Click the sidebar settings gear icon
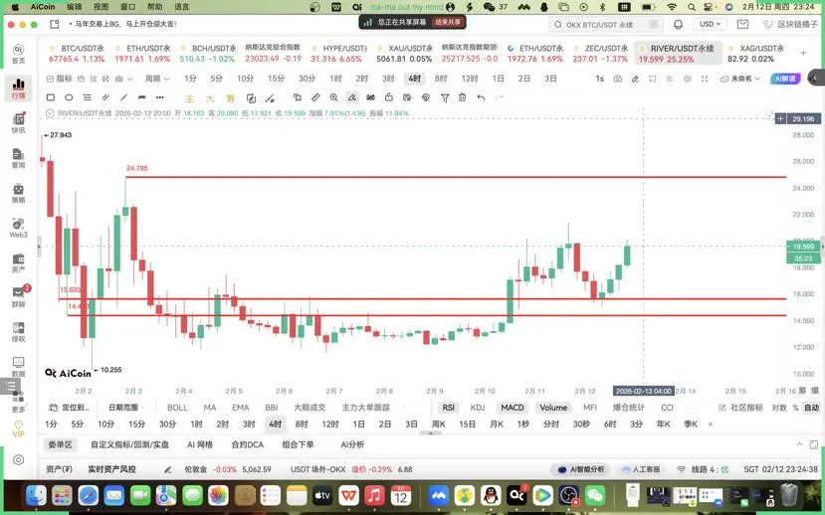This screenshot has width=825, height=515. point(19,459)
